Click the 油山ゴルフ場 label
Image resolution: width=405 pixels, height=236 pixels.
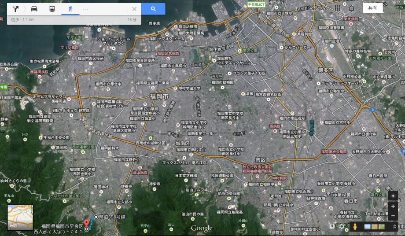pos(197,190)
